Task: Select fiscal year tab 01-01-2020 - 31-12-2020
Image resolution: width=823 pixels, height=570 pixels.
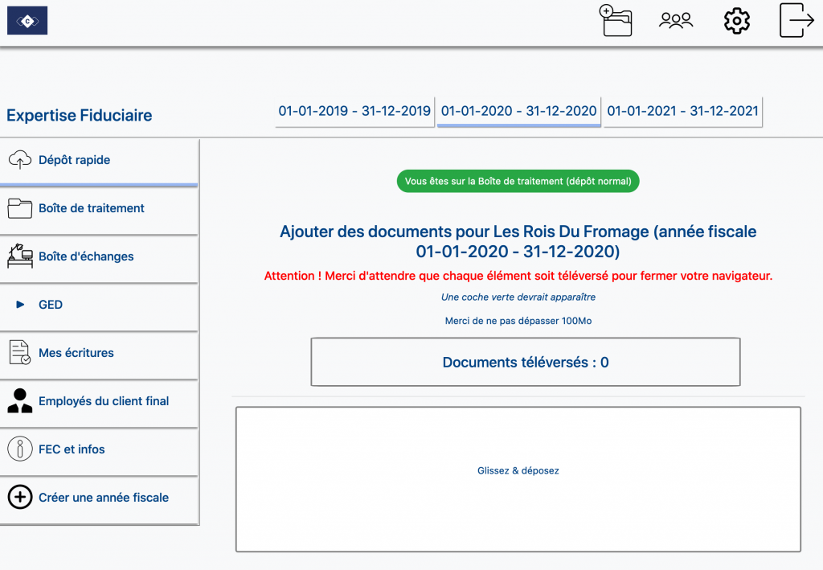Action: point(518,111)
